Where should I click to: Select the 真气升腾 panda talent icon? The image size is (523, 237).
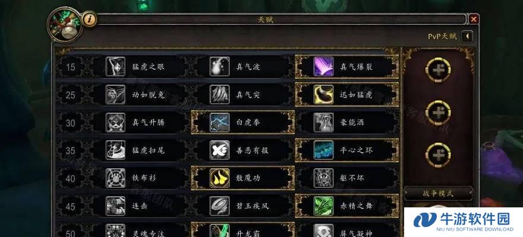[115, 123]
